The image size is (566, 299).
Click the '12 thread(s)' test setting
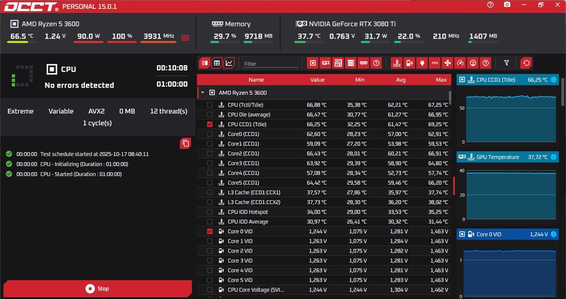[x=169, y=111]
